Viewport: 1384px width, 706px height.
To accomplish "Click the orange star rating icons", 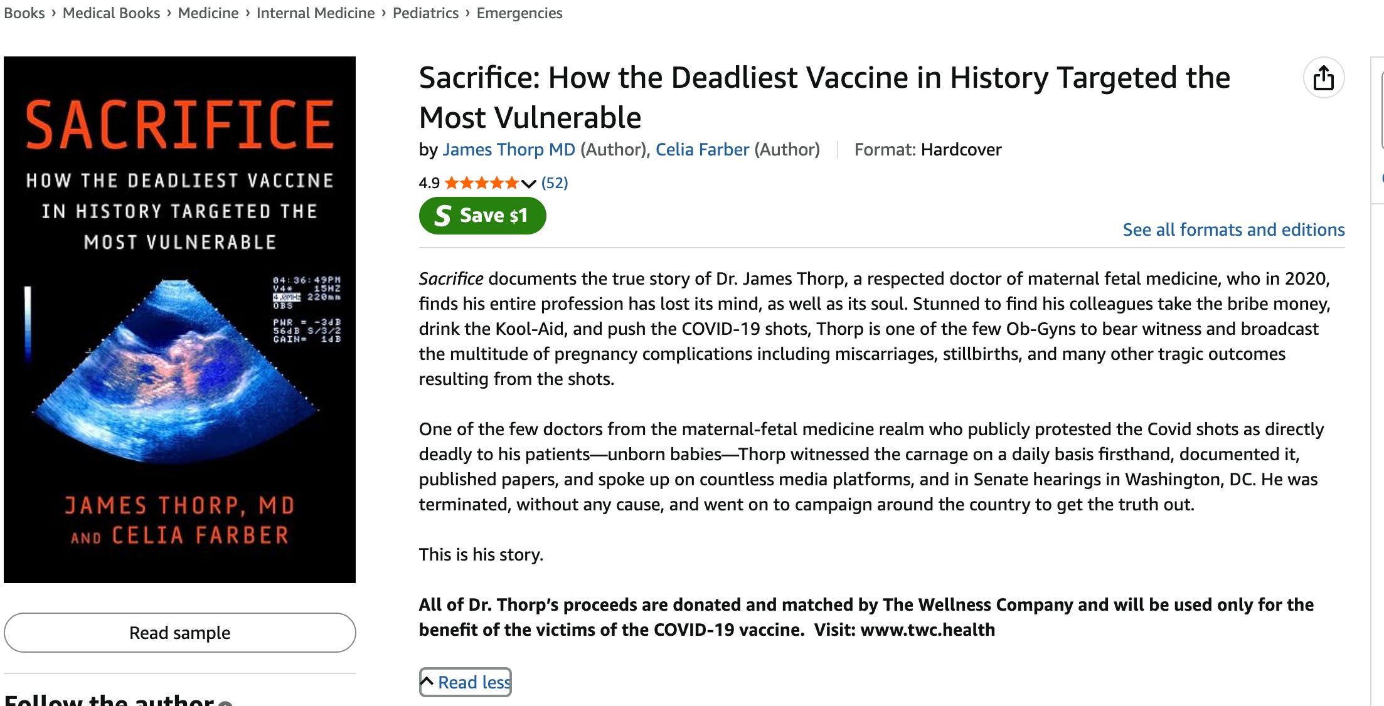I will (481, 183).
